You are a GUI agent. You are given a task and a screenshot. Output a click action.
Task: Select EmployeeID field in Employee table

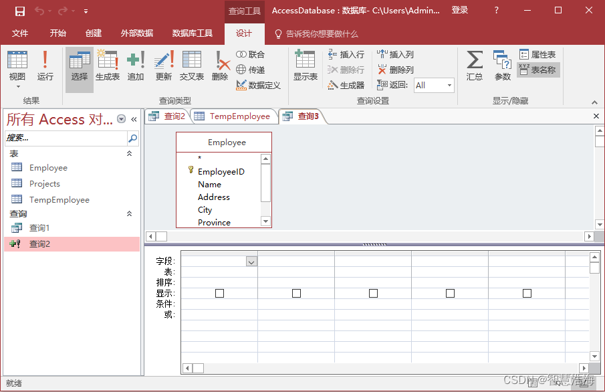pos(221,172)
